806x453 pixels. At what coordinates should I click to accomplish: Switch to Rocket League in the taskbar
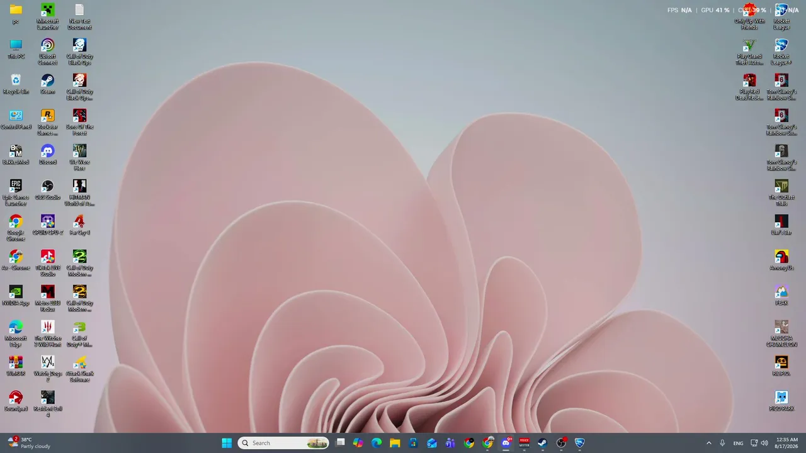click(579, 443)
